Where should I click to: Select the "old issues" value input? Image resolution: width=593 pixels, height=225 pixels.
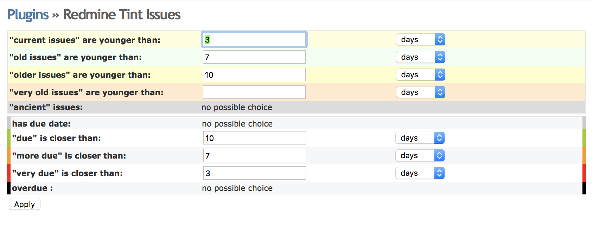254,57
